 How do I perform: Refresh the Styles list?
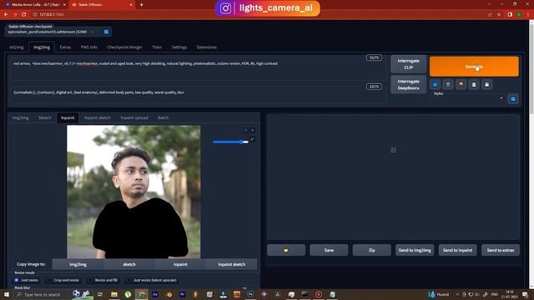(513, 98)
